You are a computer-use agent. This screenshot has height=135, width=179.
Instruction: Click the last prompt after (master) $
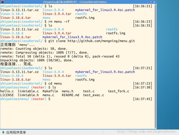click(49, 99)
